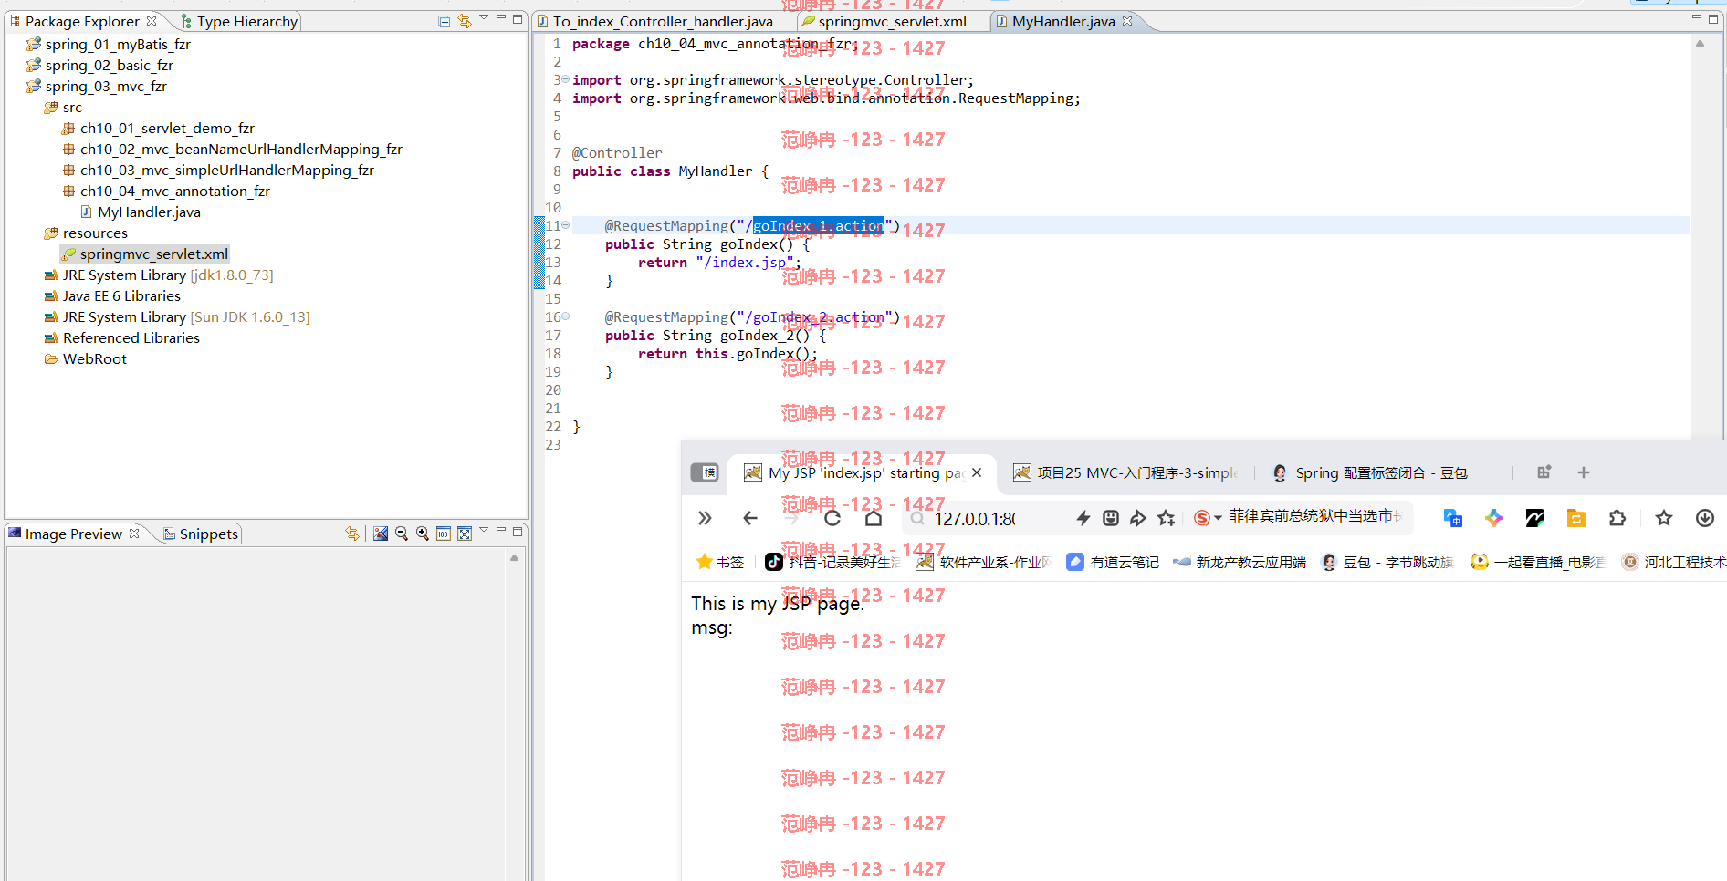1727x881 pixels.
Task: Select JRE System Library [jdk1.8.0_73]
Action: point(168,275)
